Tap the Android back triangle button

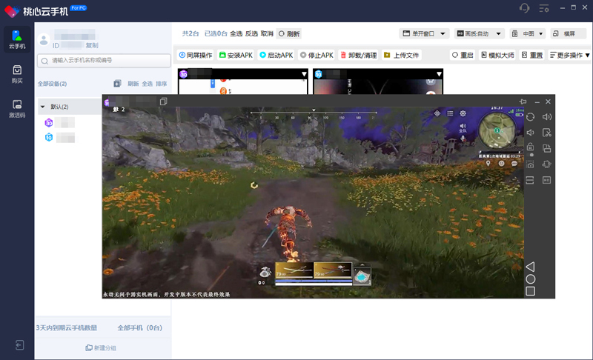pyautogui.click(x=530, y=267)
